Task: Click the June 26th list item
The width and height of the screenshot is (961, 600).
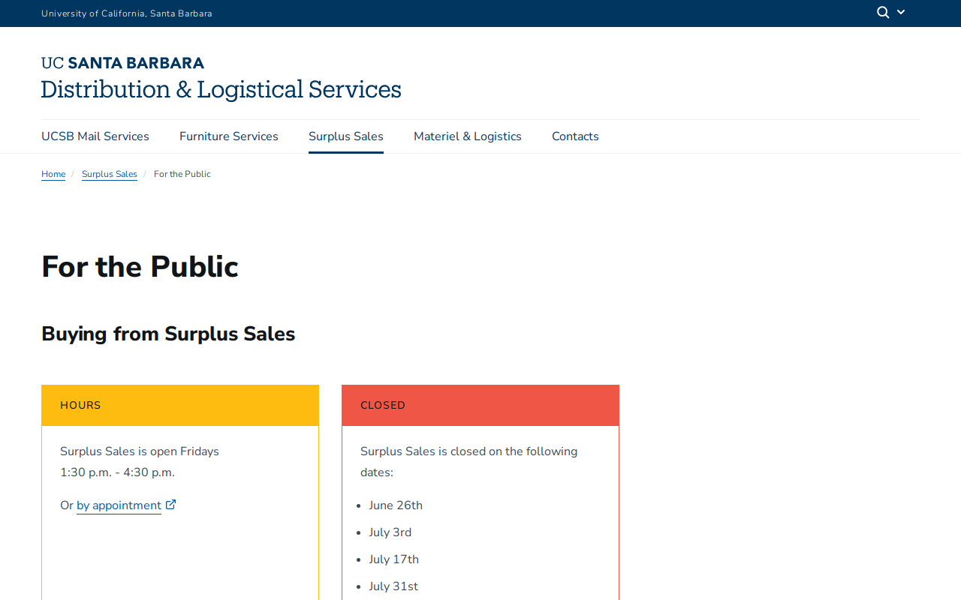Action: point(396,505)
